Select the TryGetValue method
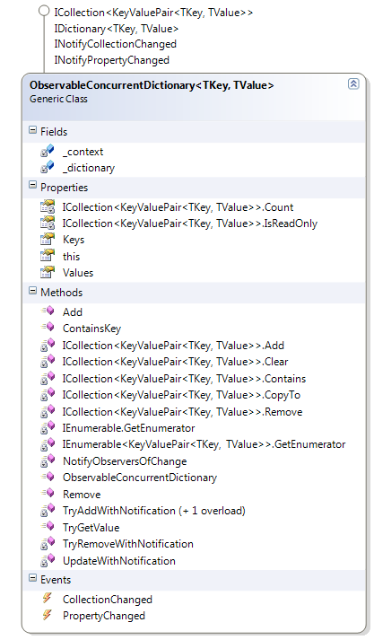This screenshot has height=640, width=374. (x=91, y=527)
